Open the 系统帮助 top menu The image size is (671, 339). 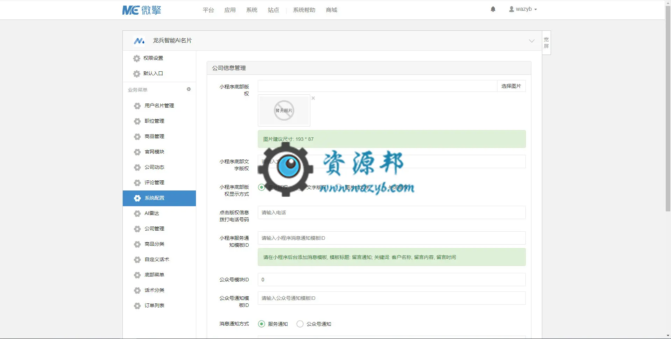304,10
